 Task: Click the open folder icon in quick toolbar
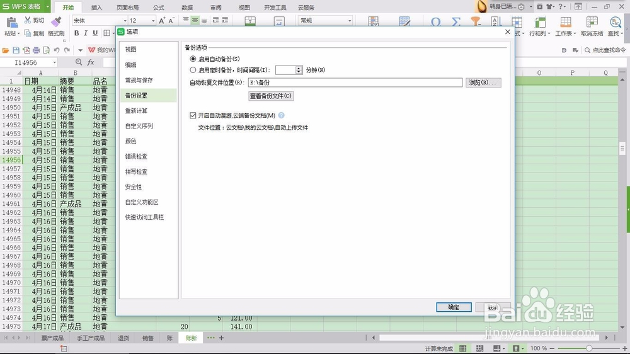coord(6,50)
